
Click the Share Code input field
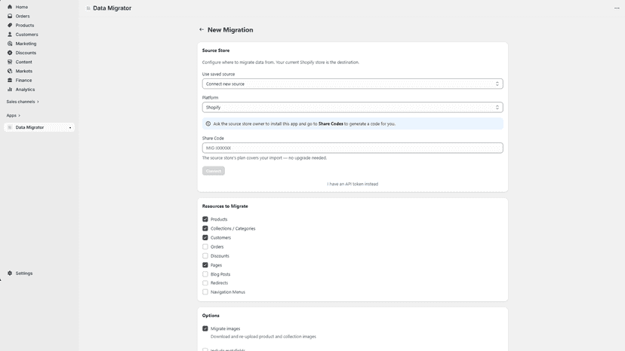tap(353, 148)
